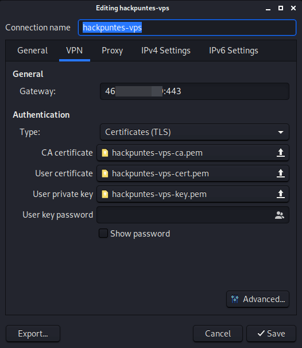The image size is (302, 348).
Task: Focus the Gateway address field
Action: coord(195,91)
